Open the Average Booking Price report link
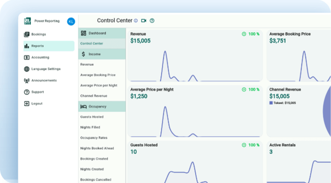 tap(98, 75)
